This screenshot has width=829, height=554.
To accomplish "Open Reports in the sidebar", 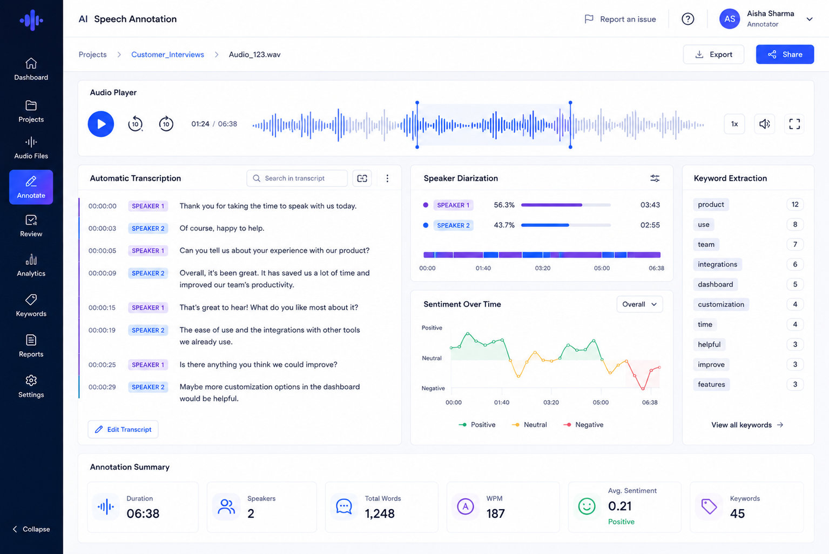I will coord(31,346).
